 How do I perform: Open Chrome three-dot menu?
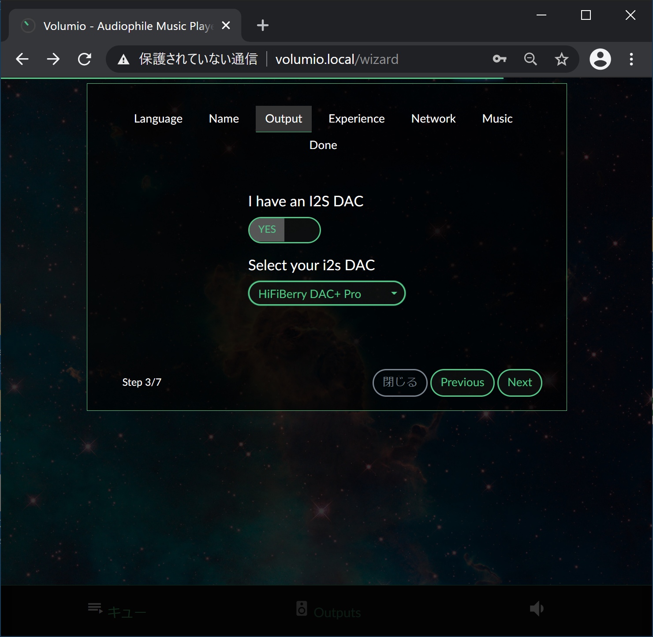tap(631, 59)
